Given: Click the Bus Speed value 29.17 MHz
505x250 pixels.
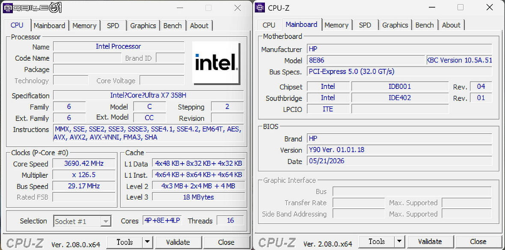Looking at the screenshot, I should (x=84, y=186).
